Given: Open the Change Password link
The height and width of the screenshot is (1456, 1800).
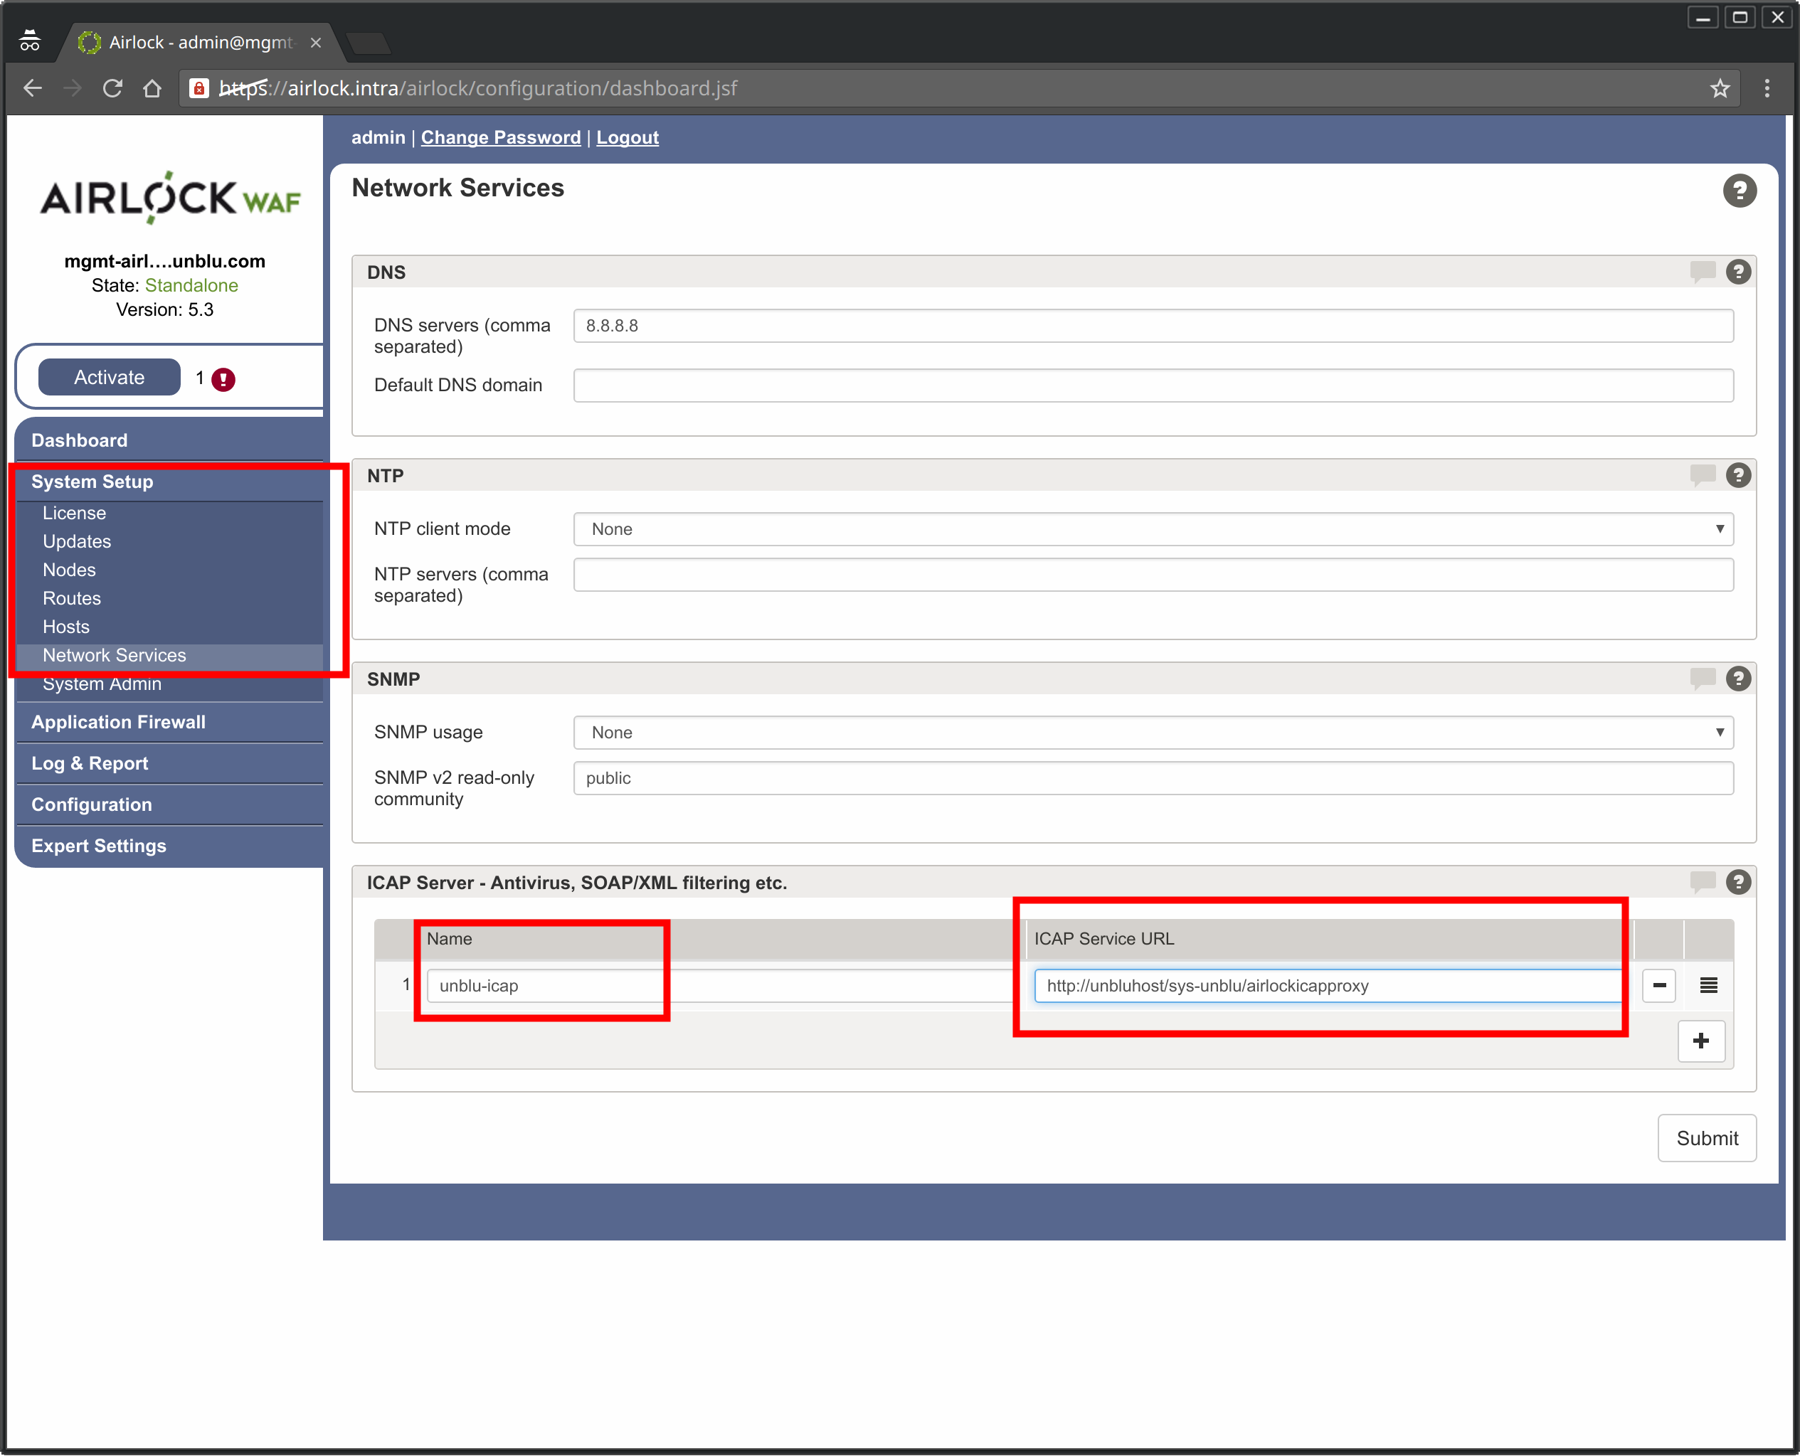Looking at the screenshot, I should tap(501, 137).
